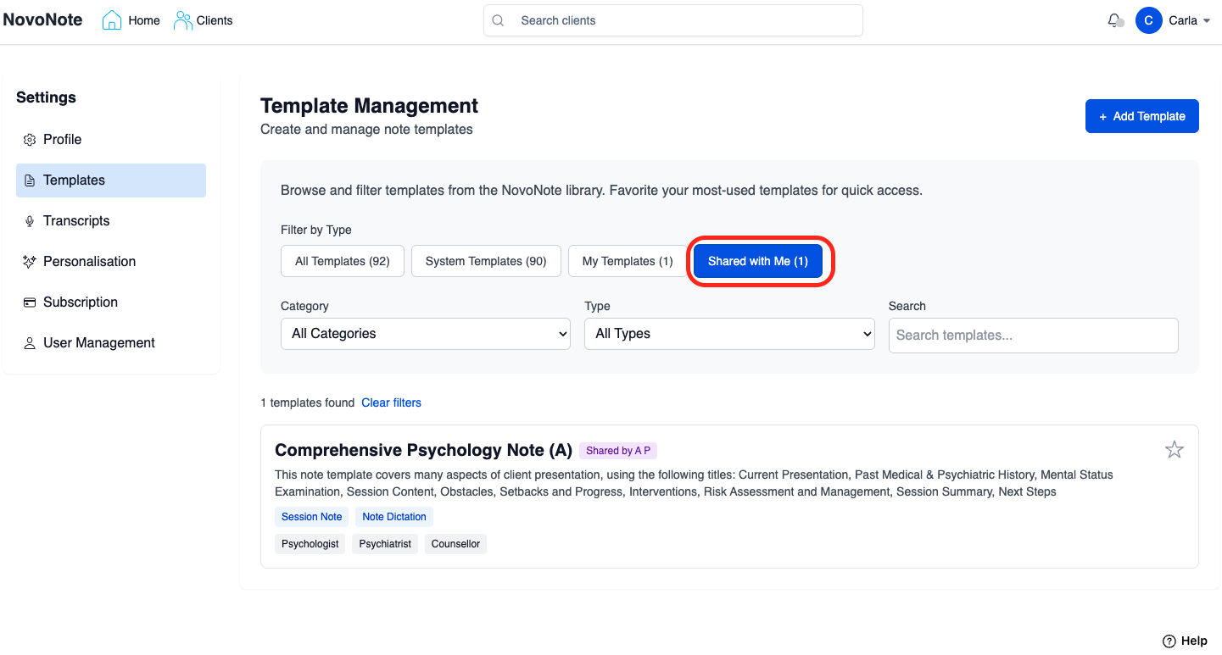Filter by All Templates (92)
This screenshot has width=1222, height=655.
[x=342, y=262]
